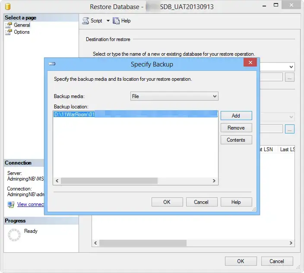This screenshot has height=273, width=304.
Task: Click Cancel in the Restore Database window
Action: point(277,261)
